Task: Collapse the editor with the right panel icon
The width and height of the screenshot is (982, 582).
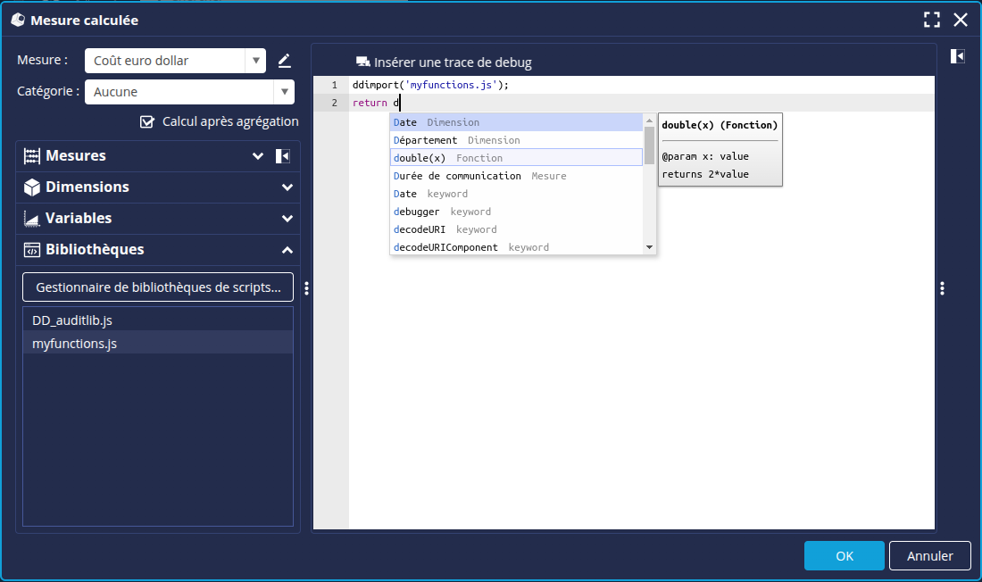Action: tap(956, 55)
